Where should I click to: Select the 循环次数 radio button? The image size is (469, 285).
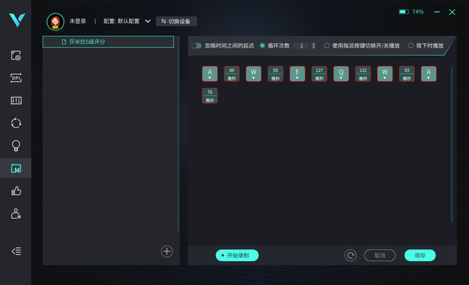(262, 46)
